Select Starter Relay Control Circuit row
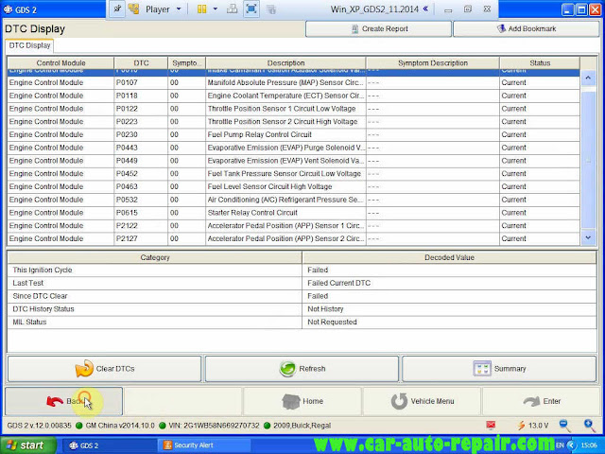 [x=293, y=213]
